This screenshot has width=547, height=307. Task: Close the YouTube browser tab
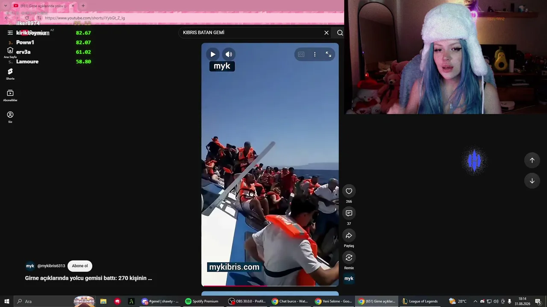(73, 6)
